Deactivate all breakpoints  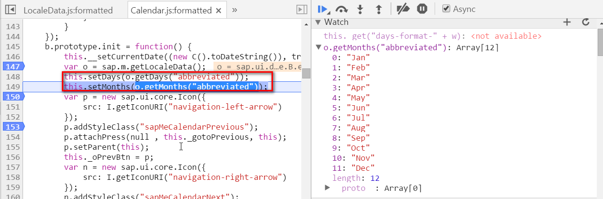click(403, 9)
